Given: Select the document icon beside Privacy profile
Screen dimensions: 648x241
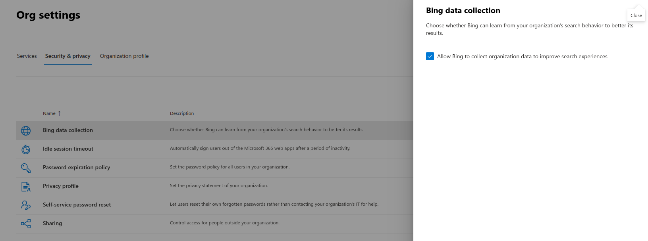Looking at the screenshot, I should pos(26,186).
